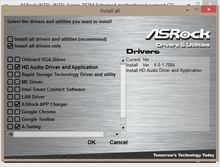This screenshot has height=167, width=220.
Task: Click the driver list scroll-up arrow
Action: pos(123,60)
